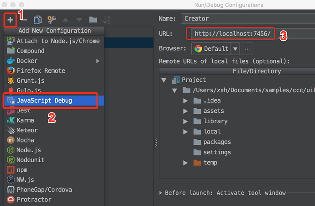Click the move configuration down arrow
315x206 pixels.
pos(79,20)
